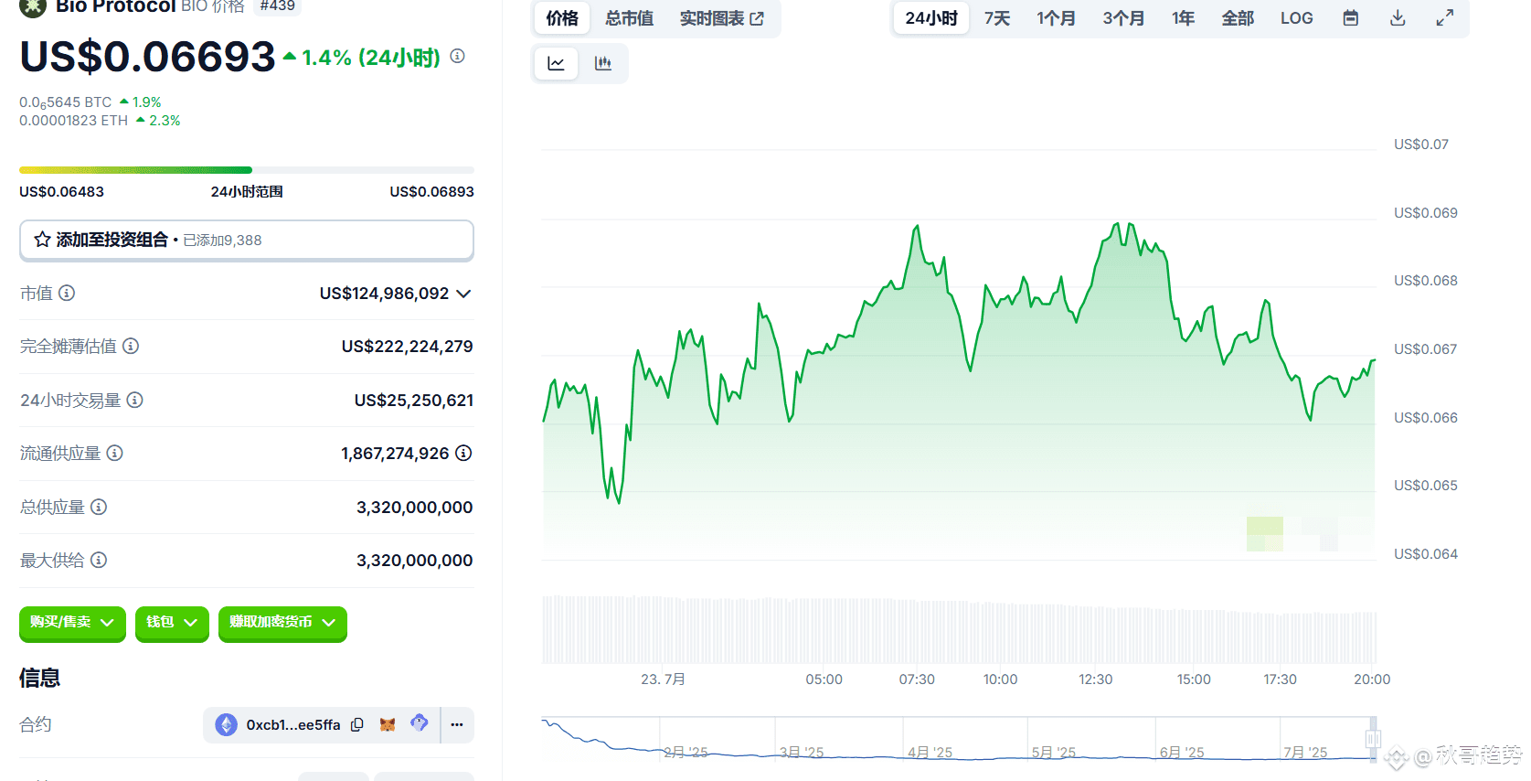Add token to MetaMask fox icon

click(x=388, y=724)
